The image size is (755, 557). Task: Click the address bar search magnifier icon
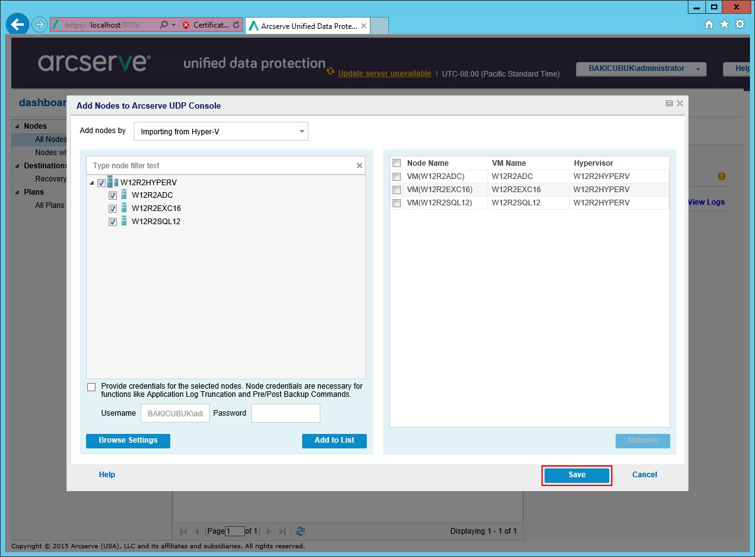[163, 25]
